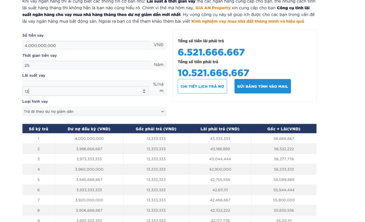Open the GIA AN Property link

[213, 8]
